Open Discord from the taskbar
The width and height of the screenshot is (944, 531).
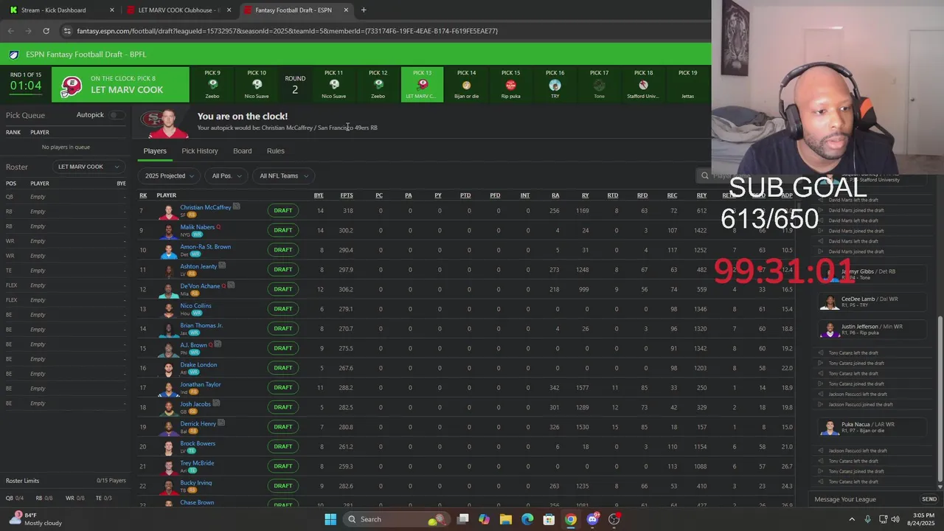coord(592,519)
